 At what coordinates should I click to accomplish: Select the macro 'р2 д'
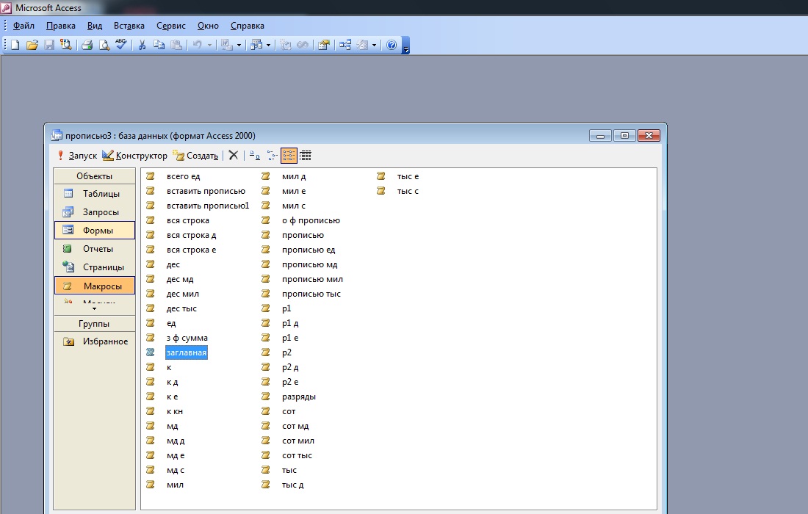290,367
